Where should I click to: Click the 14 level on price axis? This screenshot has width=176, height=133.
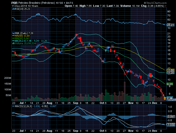(x=169, y=59)
